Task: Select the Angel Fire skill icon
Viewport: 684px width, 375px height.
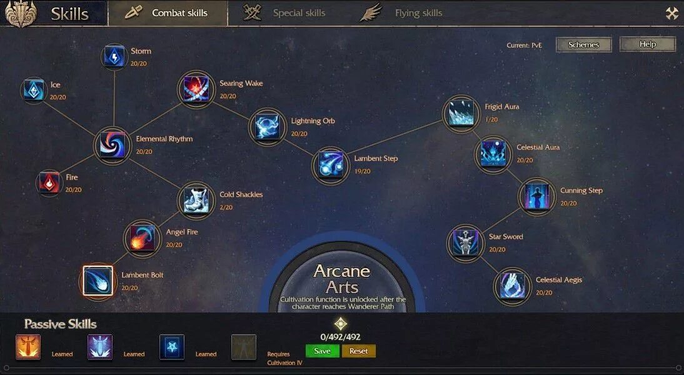Action: [142, 237]
